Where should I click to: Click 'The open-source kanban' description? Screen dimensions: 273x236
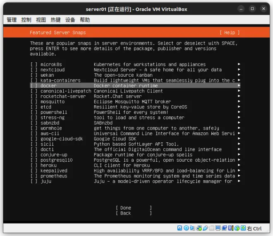pyautogui.click(x=123, y=75)
